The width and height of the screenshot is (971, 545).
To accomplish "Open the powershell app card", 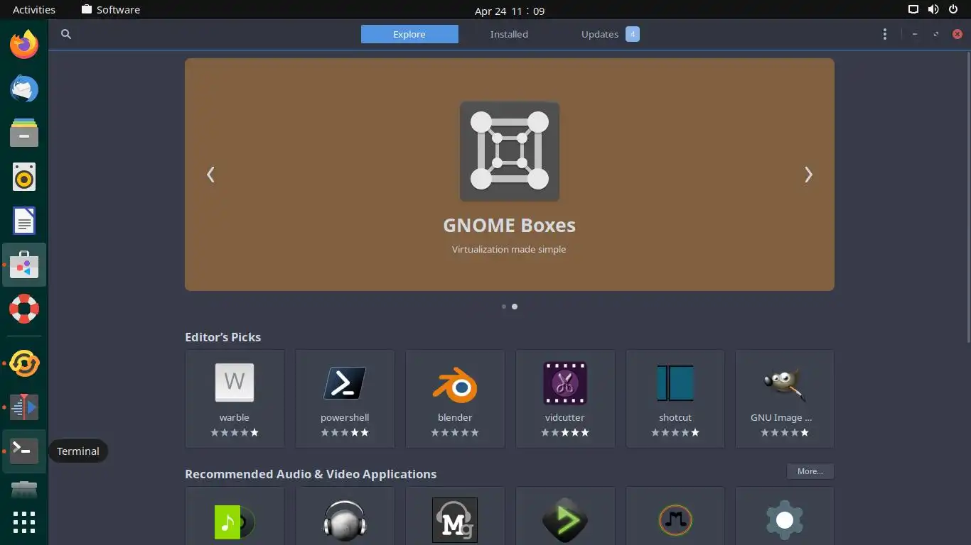I will [x=345, y=399].
